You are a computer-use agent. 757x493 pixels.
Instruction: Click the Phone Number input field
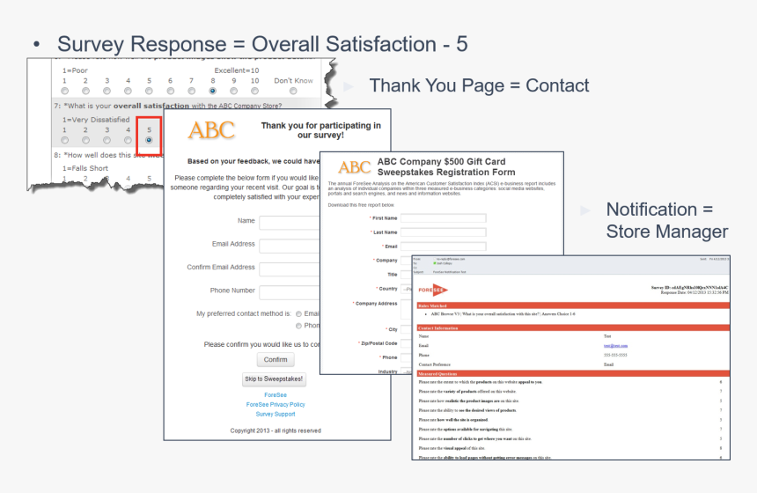(290, 292)
